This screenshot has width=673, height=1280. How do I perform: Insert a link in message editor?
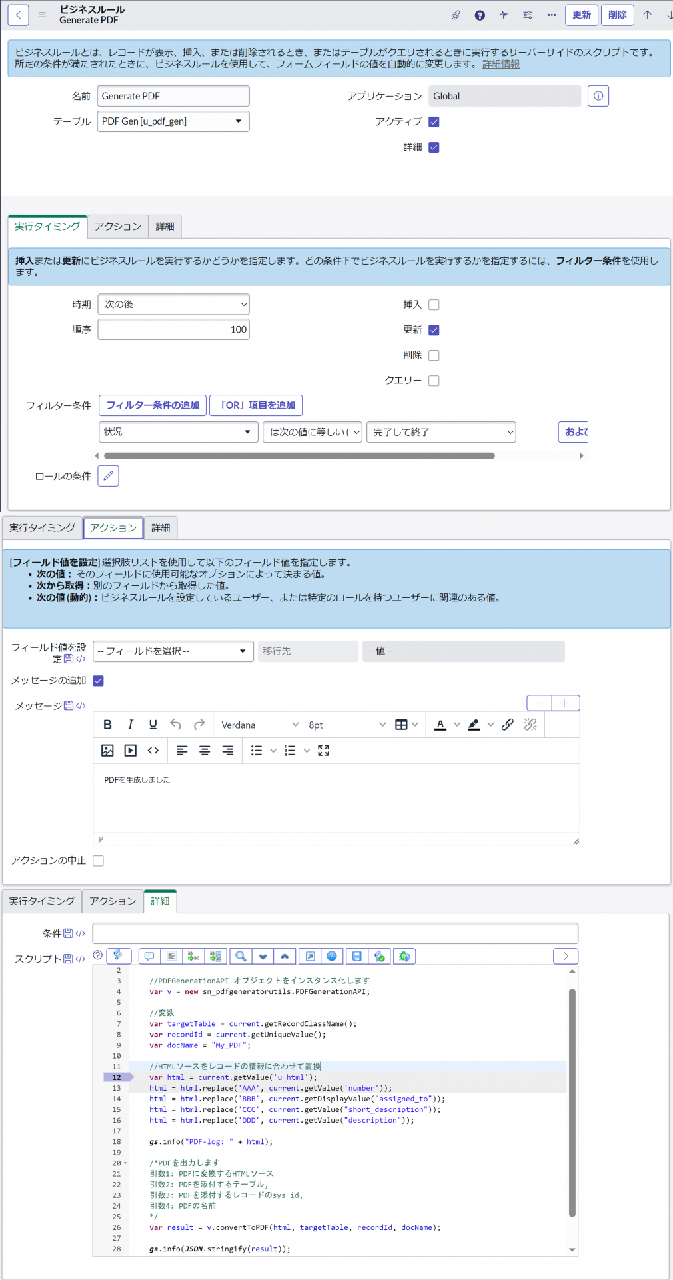(x=508, y=725)
